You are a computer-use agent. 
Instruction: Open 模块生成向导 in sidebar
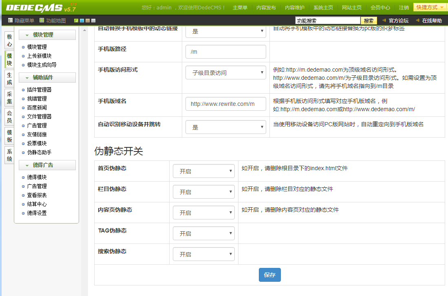tap(42, 65)
